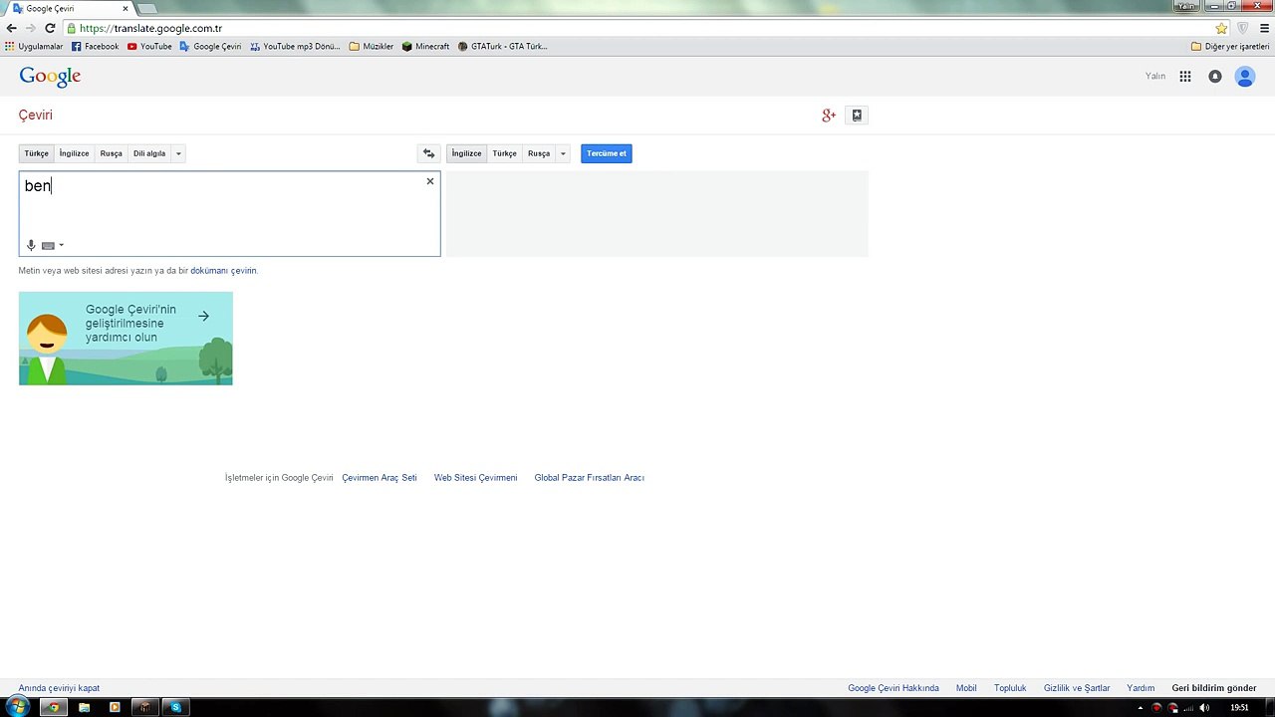This screenshot has height=717, width=1275.
Task: Click the browser forward arrow
Action: point(30,29)
